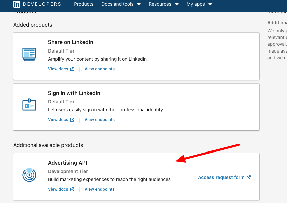Click Default Tier under Share on LinkedIn
The height and width of the screenshot is (203, 287).
click(x=61, y=51)
